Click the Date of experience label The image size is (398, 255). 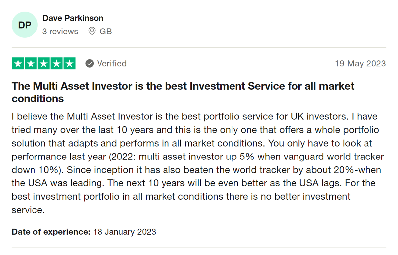tap(51, 232)
